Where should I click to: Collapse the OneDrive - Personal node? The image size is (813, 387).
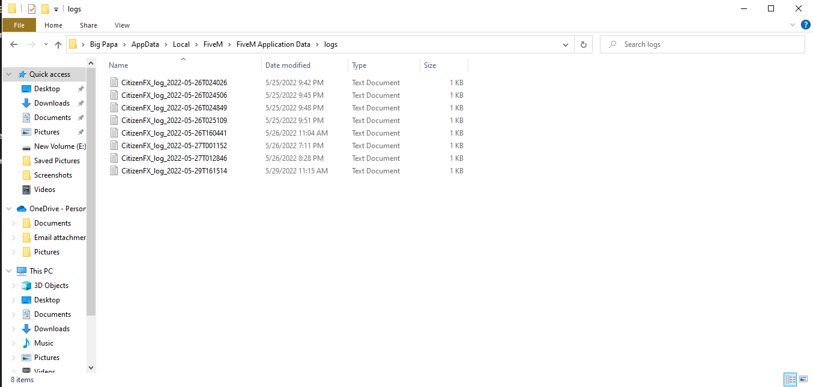tap(9, 209)
